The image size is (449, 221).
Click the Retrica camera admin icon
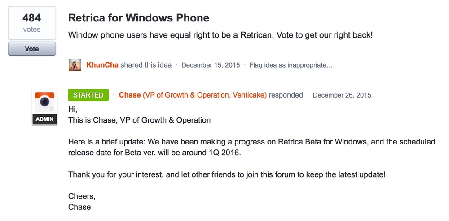click(x=44, y=102)
